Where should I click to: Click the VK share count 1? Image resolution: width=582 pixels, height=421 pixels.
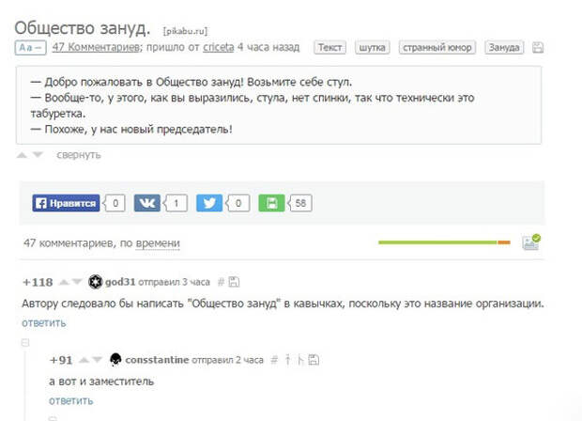point(176,203)
